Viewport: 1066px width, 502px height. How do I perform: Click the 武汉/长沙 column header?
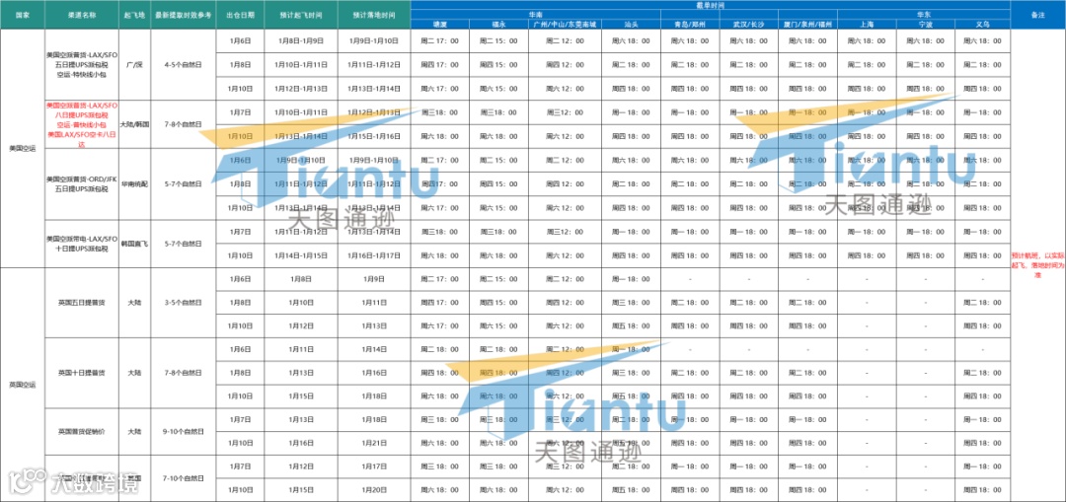749,24
